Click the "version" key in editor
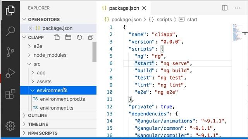Screen dimensions: 248x139 pos(141,42)
